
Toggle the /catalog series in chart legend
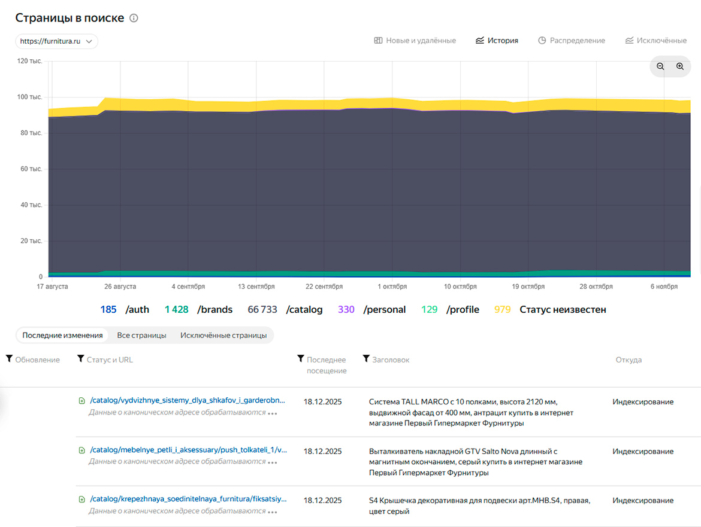click(285, 310)
